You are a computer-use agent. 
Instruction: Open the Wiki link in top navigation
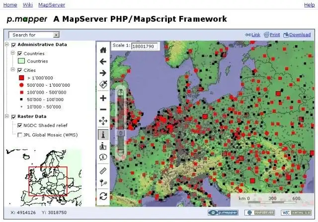coord(28,4)
